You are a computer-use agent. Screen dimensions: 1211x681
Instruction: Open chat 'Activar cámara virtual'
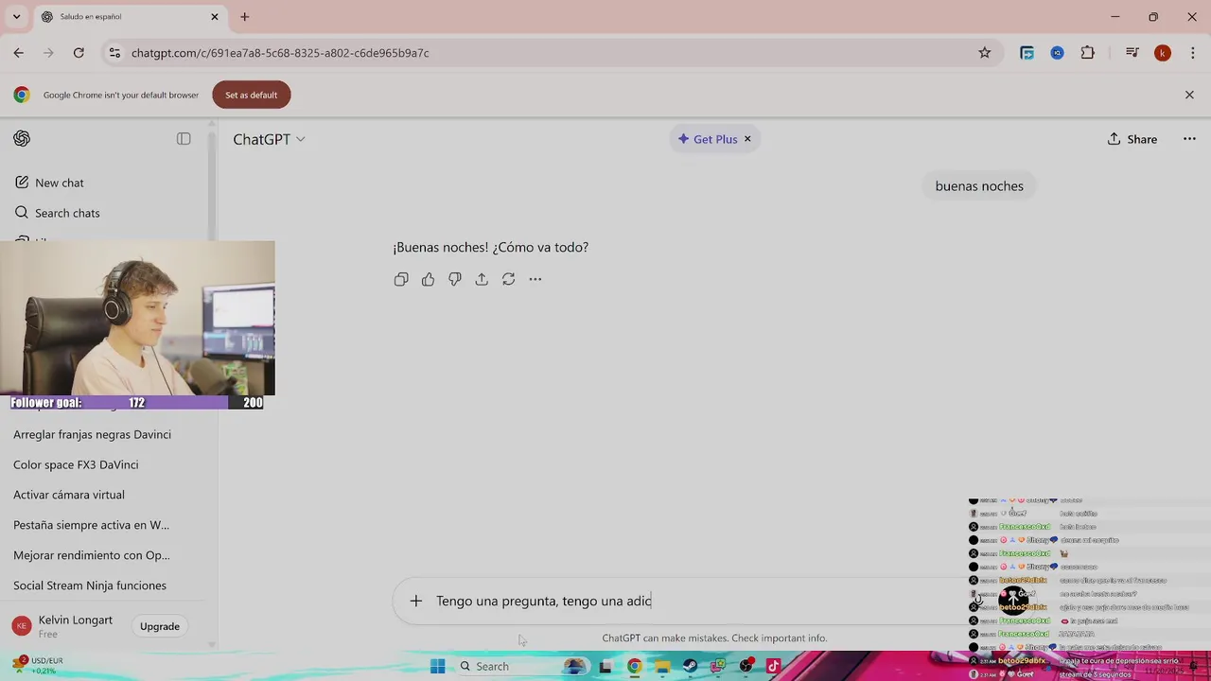tap(69, 495)
